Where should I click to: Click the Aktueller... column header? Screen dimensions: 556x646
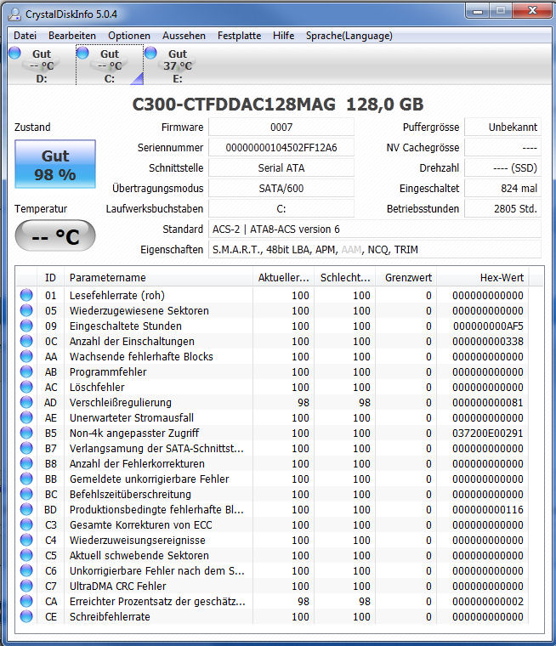(284, 278)
